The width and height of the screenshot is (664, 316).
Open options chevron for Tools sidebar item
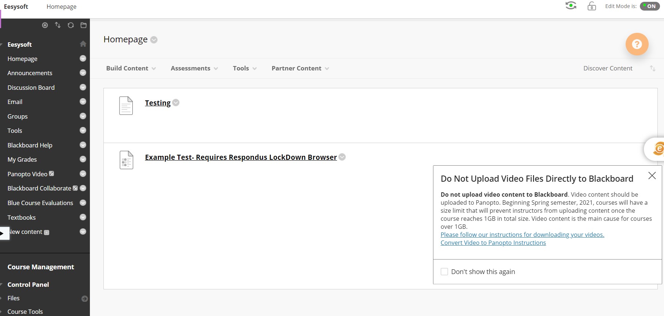point(83,130)
